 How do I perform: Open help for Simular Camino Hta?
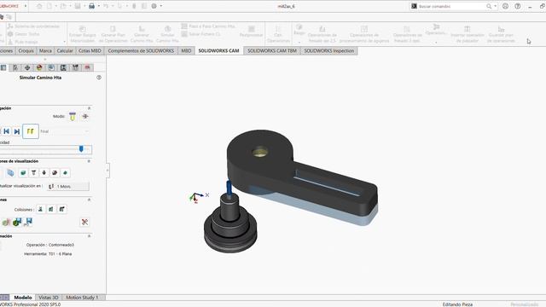coord(99,78)
